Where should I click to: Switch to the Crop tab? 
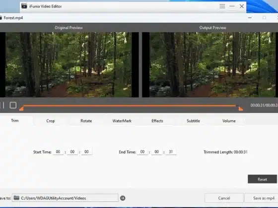51,121
